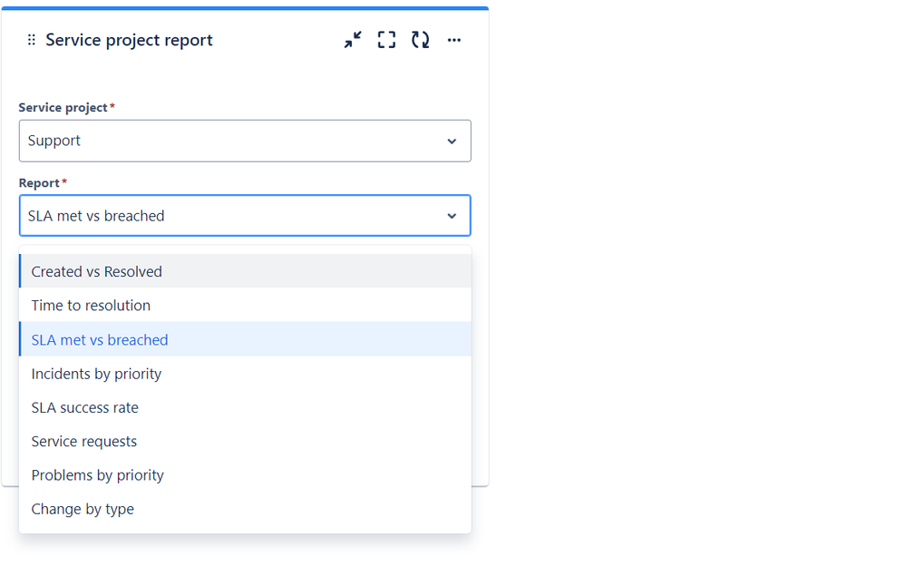Open the Service project dropdown arrow

[x=452, y=141]
